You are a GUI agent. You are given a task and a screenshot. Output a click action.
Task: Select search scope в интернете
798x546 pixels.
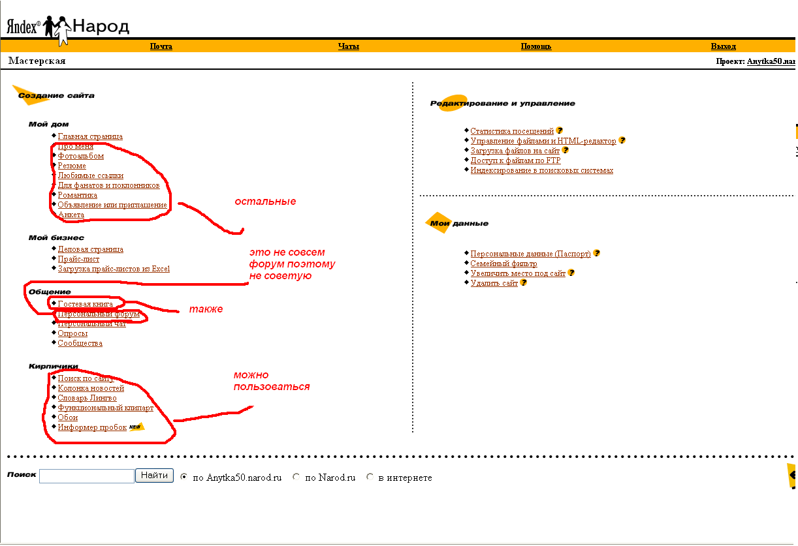pos(370,477)
